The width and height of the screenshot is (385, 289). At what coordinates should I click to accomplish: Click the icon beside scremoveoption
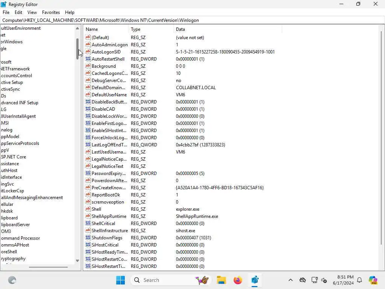click(x=88, y=202)
